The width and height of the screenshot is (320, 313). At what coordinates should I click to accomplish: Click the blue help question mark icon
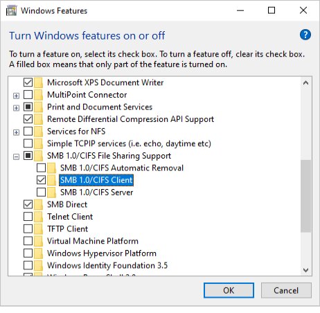[x=305, y=35]
